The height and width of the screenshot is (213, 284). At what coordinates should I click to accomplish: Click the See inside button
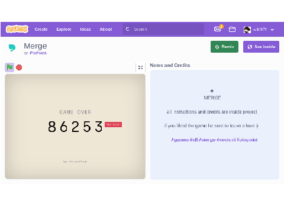261,47
